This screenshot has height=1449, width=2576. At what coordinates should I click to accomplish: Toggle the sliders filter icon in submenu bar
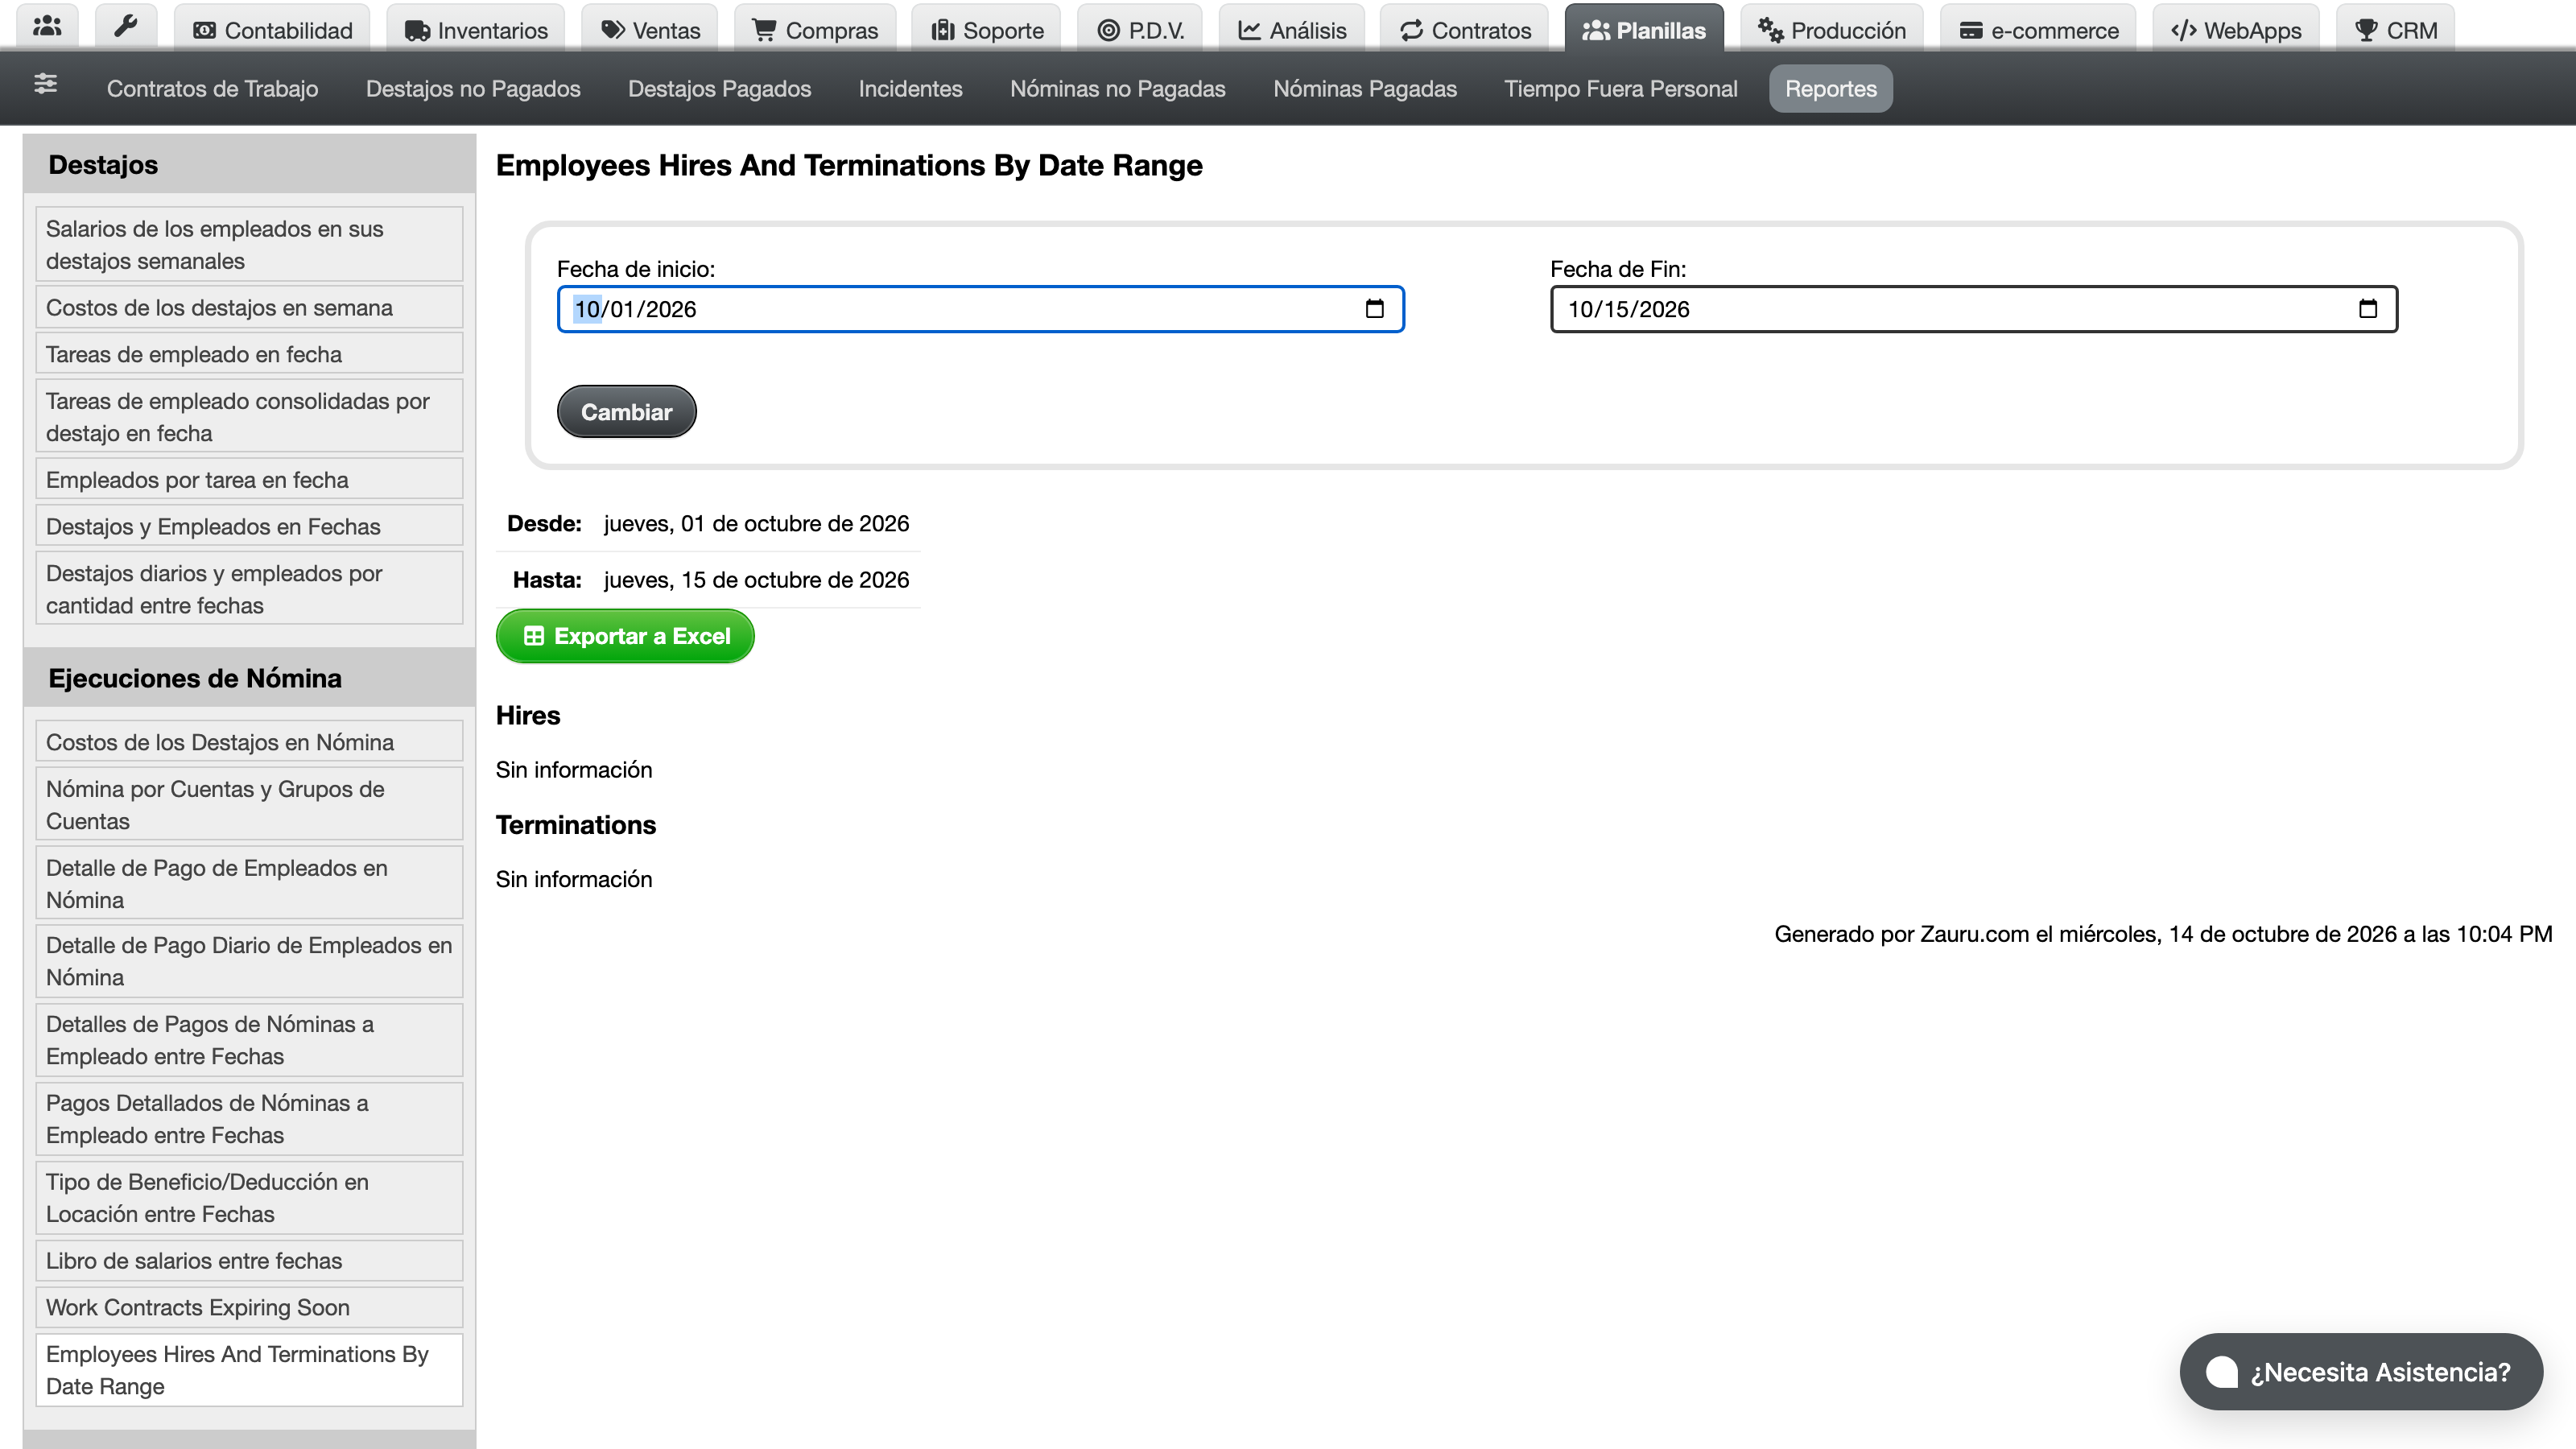(45, 84)
